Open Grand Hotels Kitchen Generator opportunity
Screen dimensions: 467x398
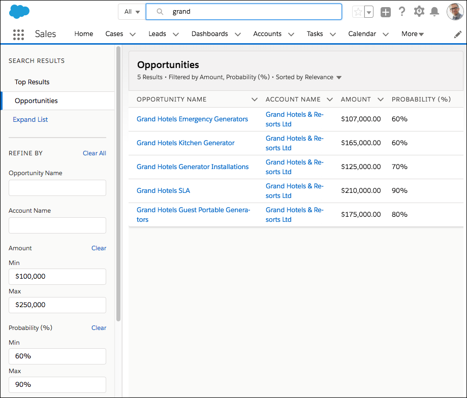tap(185, 143)
